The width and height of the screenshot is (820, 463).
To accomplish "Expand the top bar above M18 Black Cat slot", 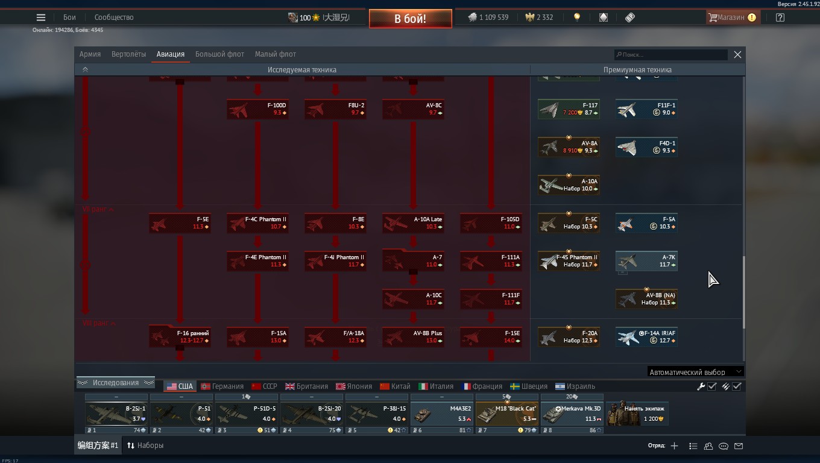I will [506, 397].
